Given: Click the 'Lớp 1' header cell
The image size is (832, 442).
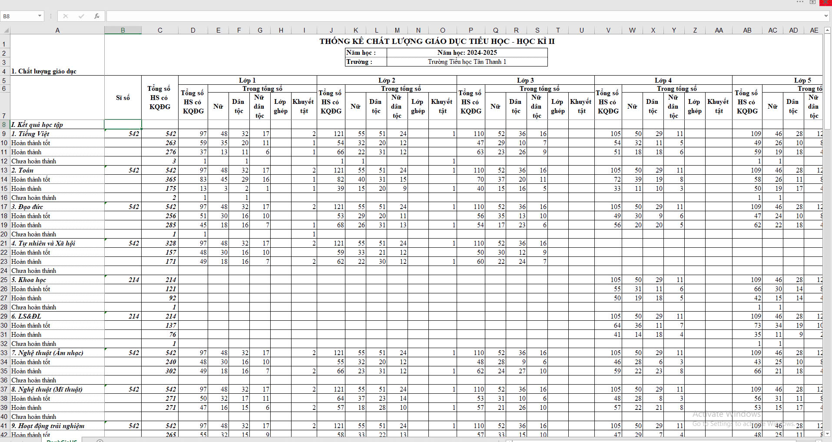Looking at the screenshot, I should point(248,80).
